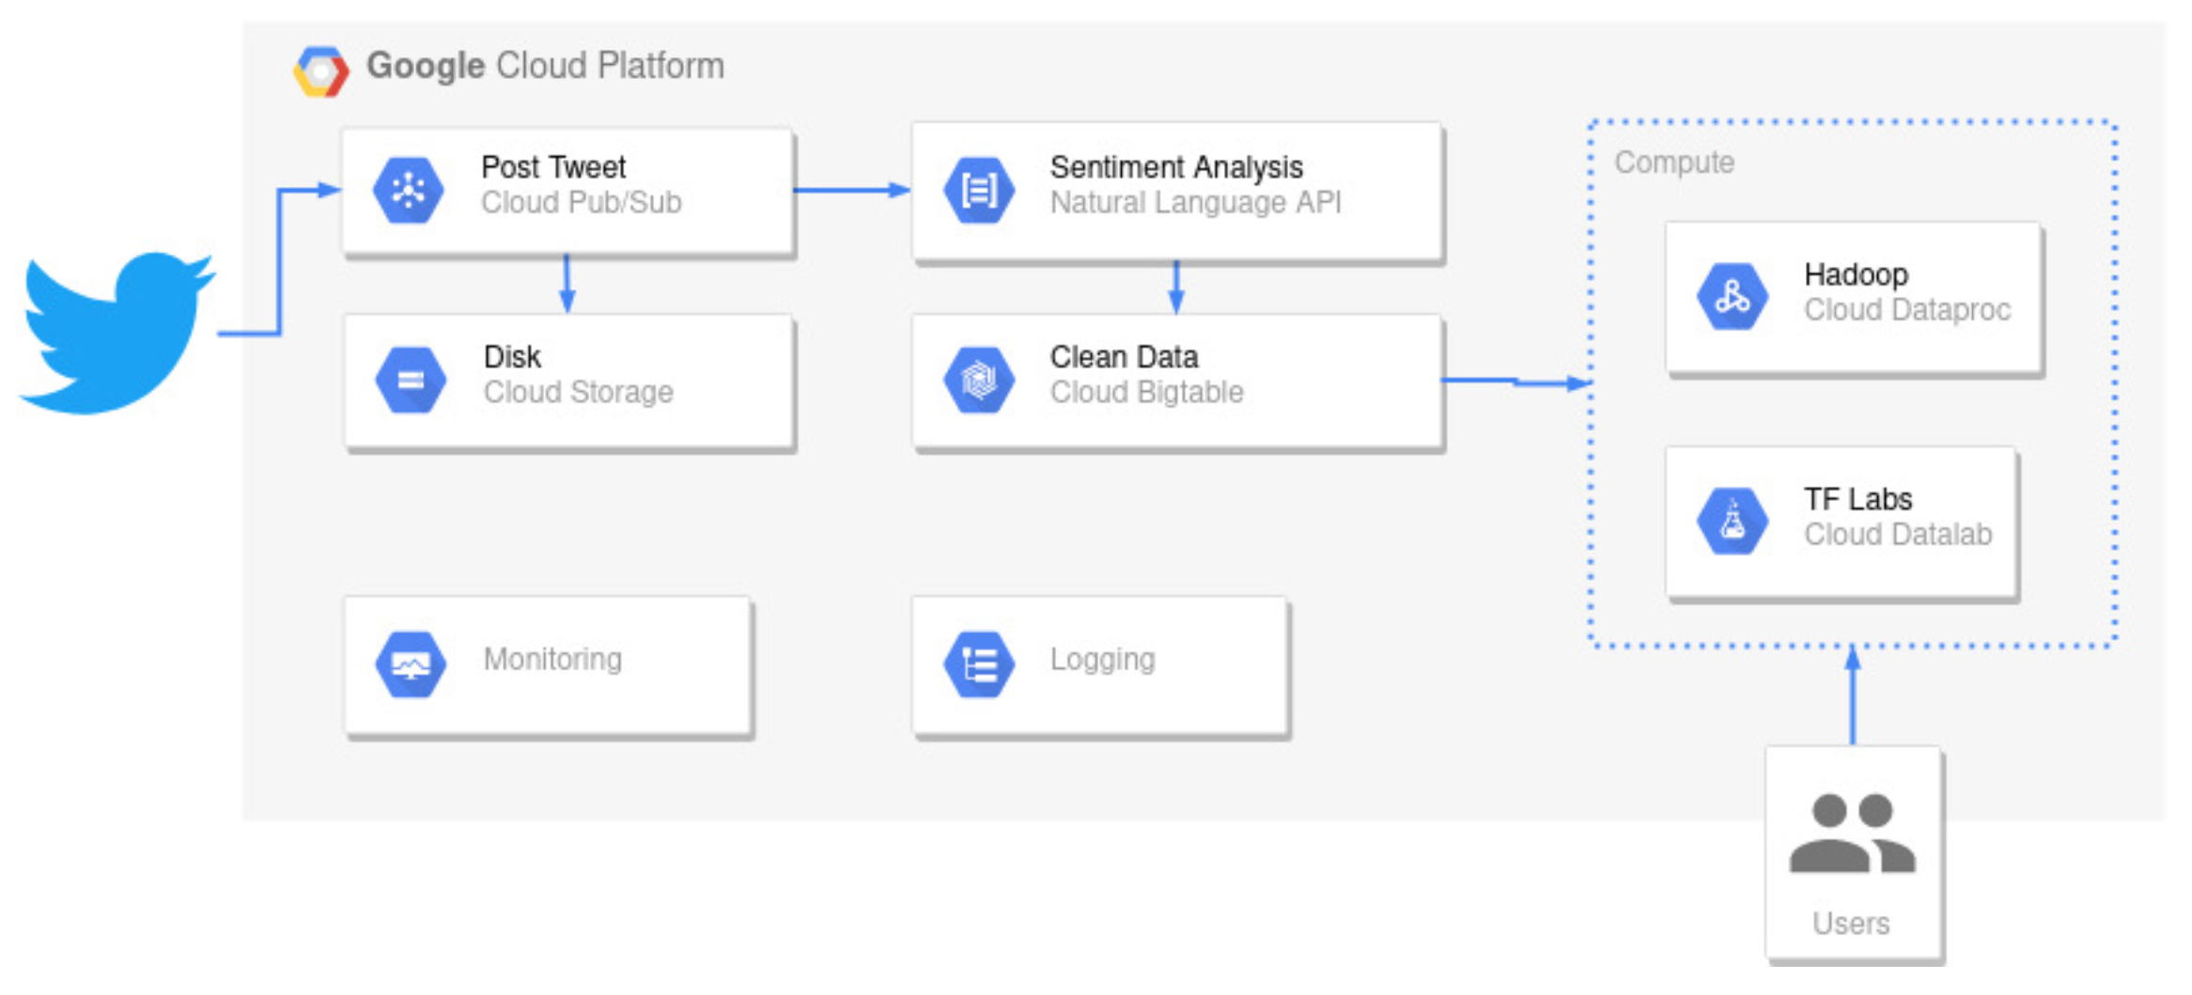
Task: Select the Cloud Datalab flask icon
Action: click(x=1732, y=521)
